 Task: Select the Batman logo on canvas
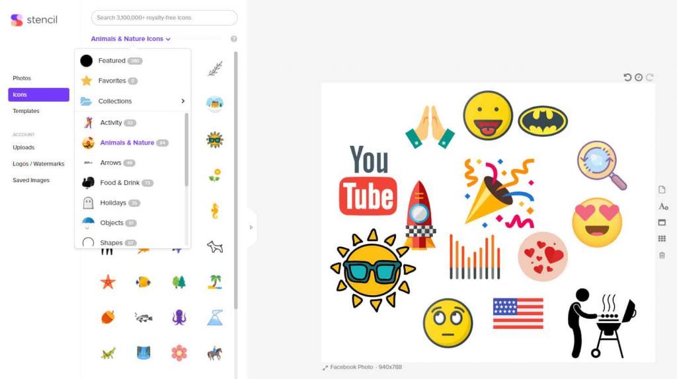click(x=543, y=121)
